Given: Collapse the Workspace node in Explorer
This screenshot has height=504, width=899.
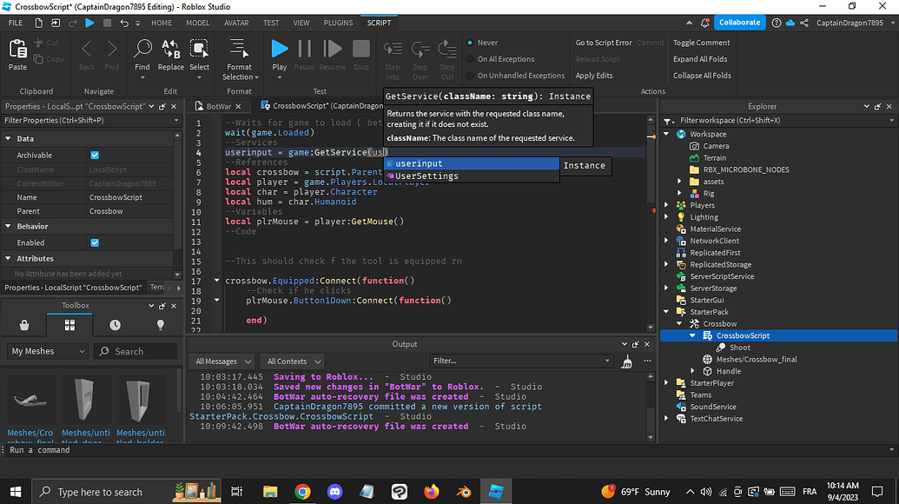Looking at the screenshot, I should (x=667, y=132).
